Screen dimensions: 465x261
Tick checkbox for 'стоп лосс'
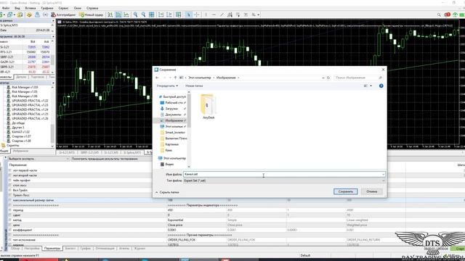coord(10,186)
